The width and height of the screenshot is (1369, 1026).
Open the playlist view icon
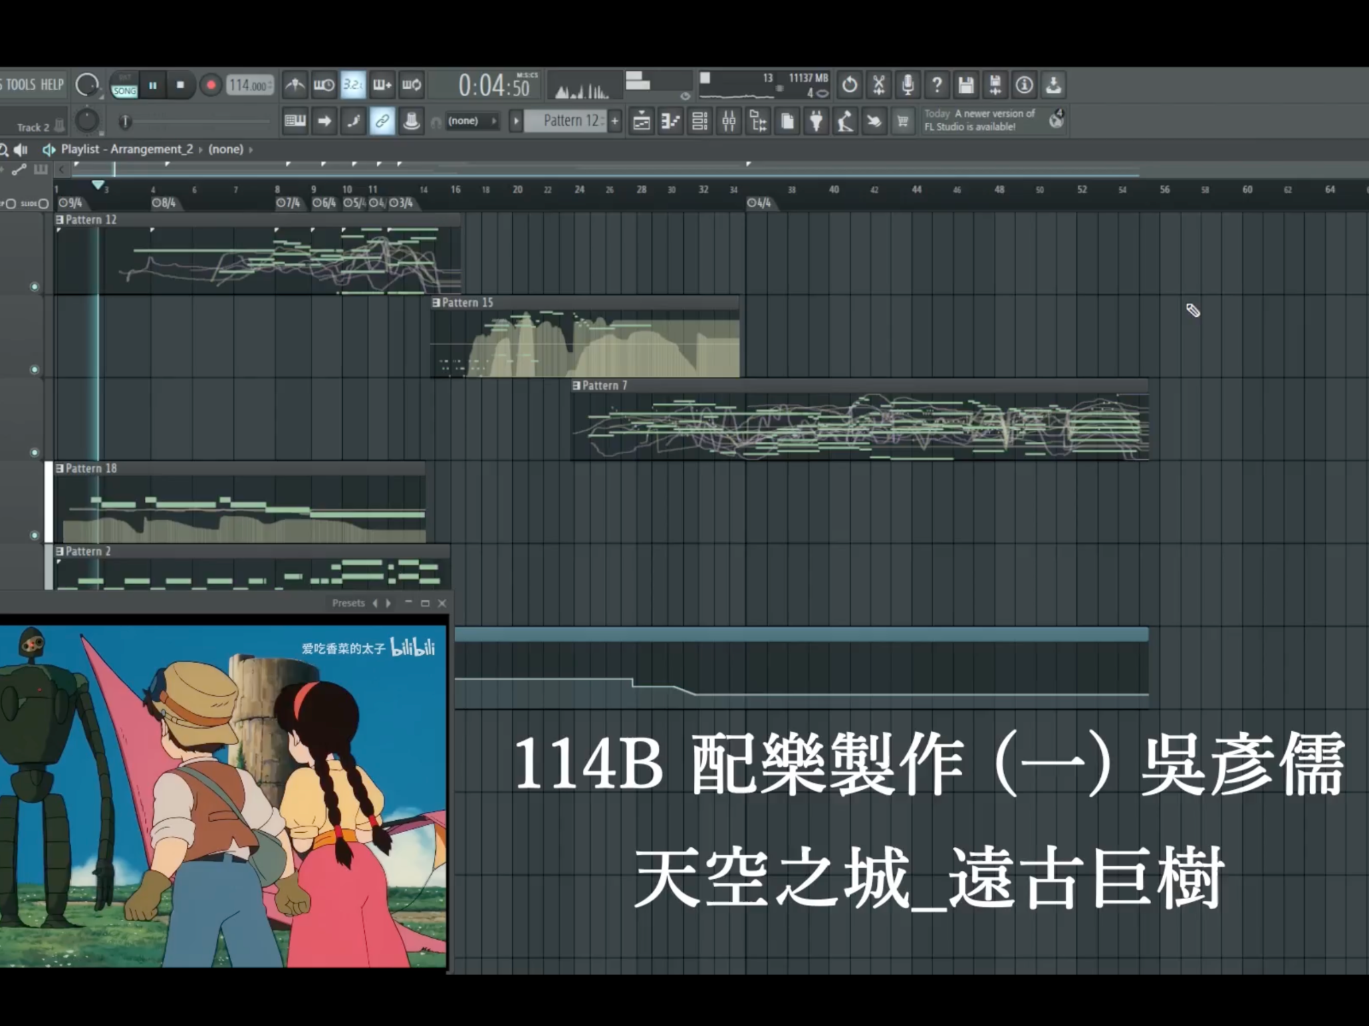click(x=642, y=121)
